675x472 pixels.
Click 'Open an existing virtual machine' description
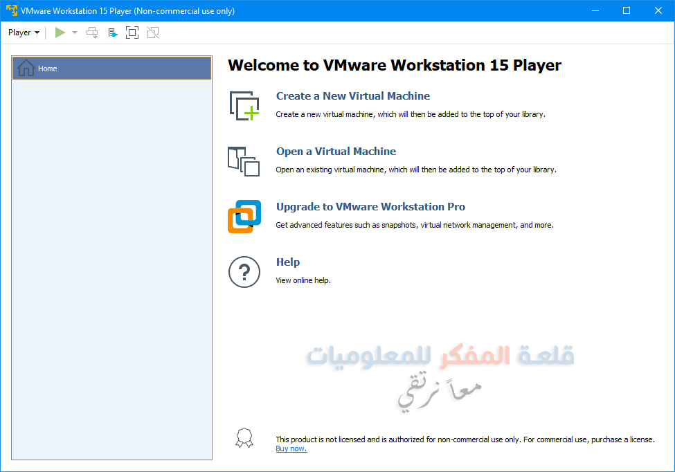pos(416,170)
